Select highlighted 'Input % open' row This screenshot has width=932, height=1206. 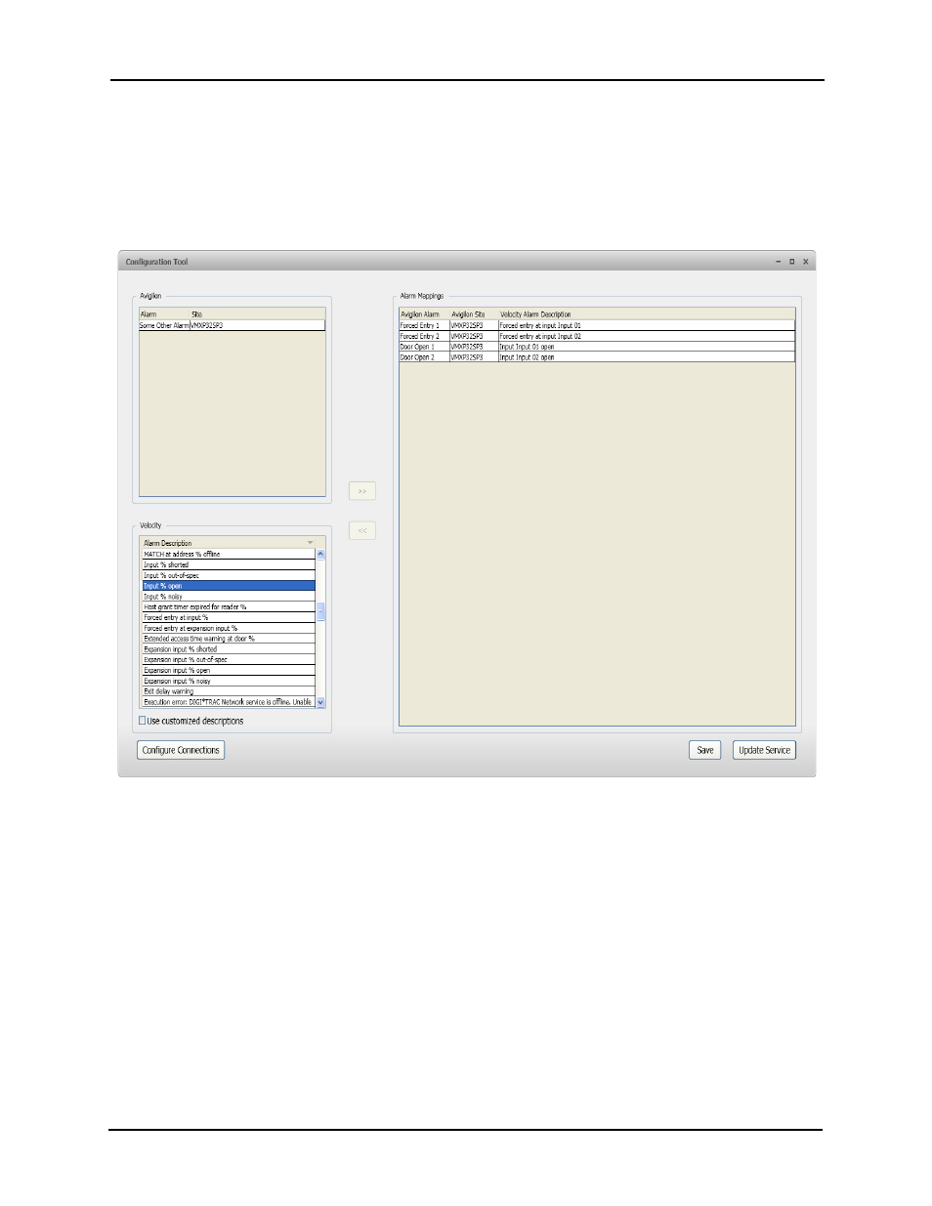[228, 586]
